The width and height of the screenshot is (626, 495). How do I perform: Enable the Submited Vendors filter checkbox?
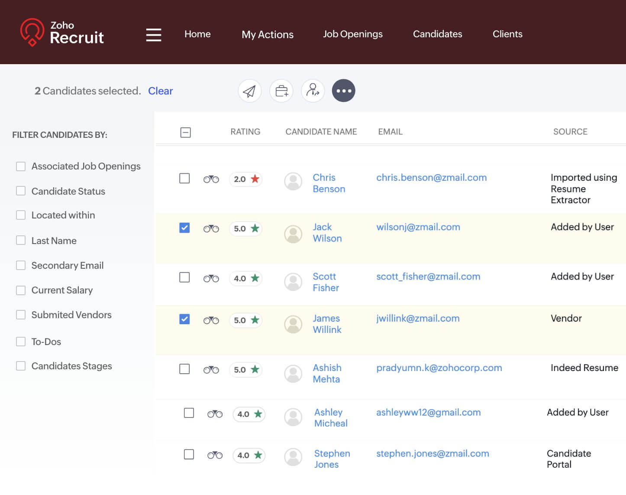coord(21,315)
